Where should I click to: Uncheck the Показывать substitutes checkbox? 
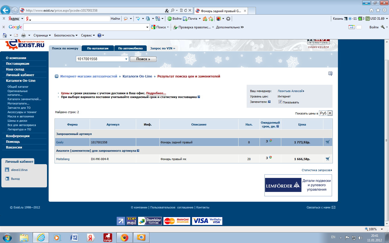click(280, 102)
